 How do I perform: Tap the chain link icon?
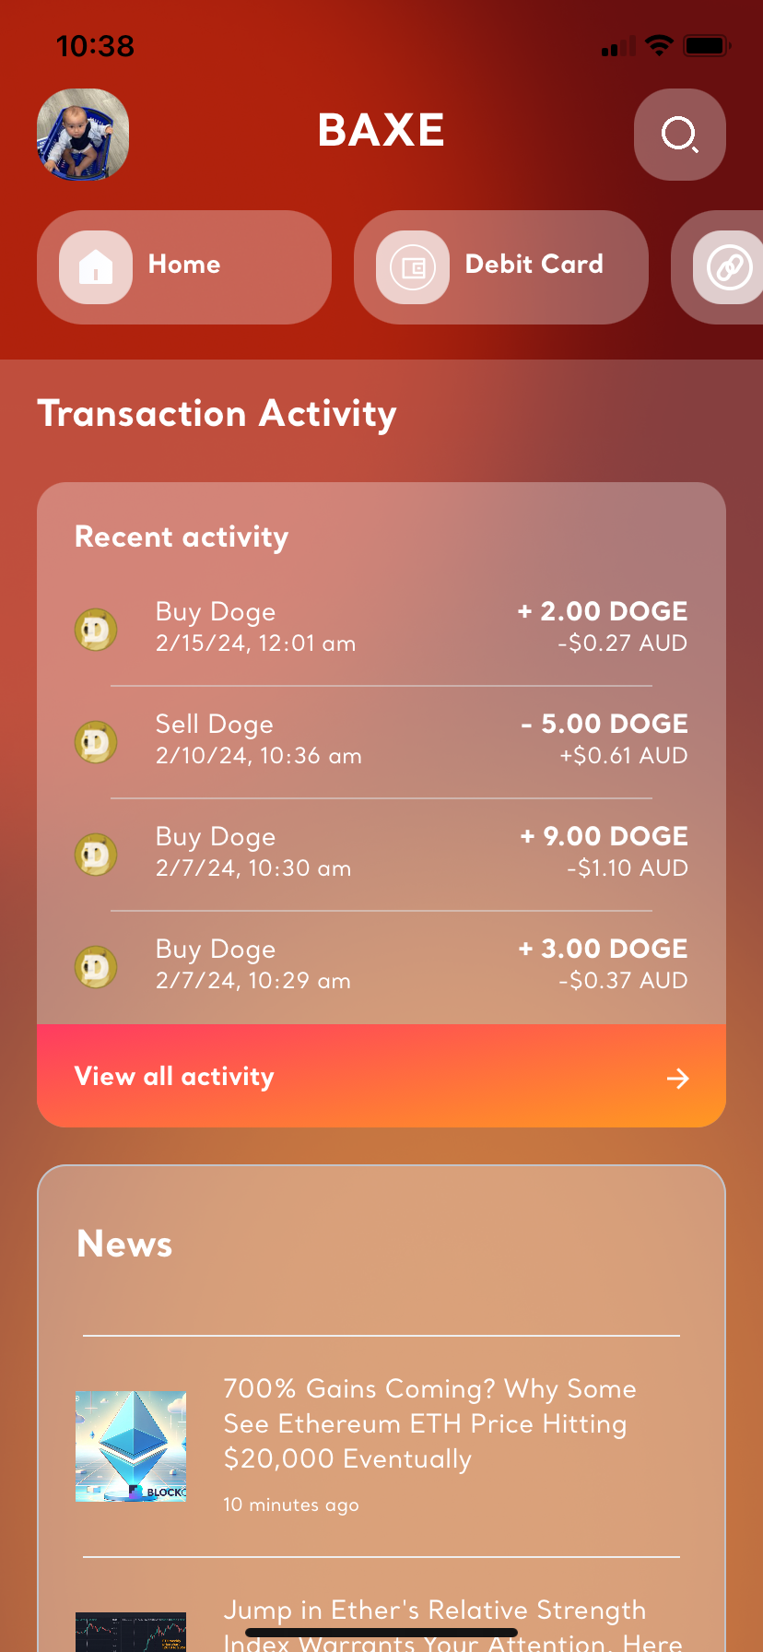point(729,267)
